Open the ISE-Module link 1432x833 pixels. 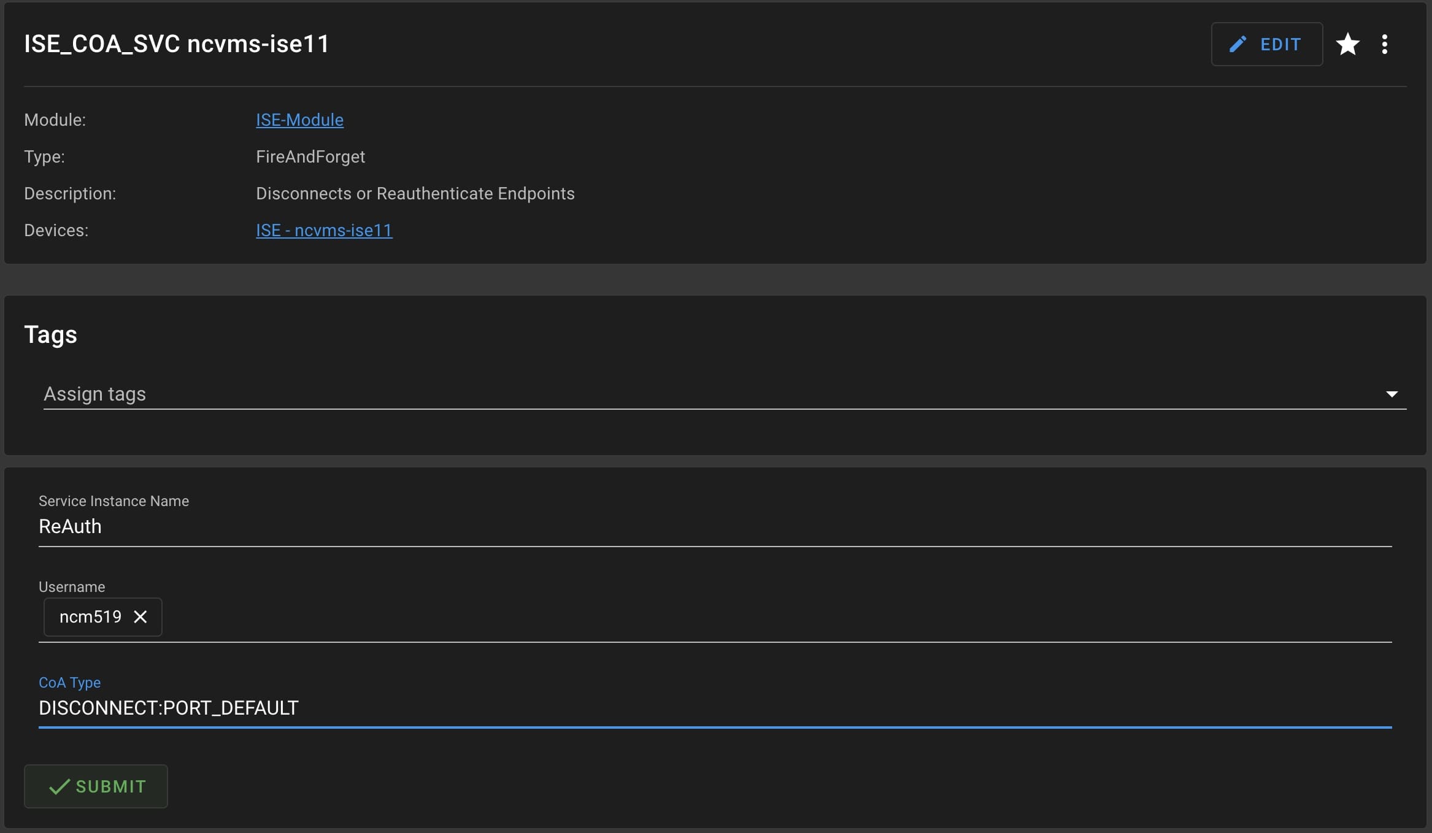299,120
